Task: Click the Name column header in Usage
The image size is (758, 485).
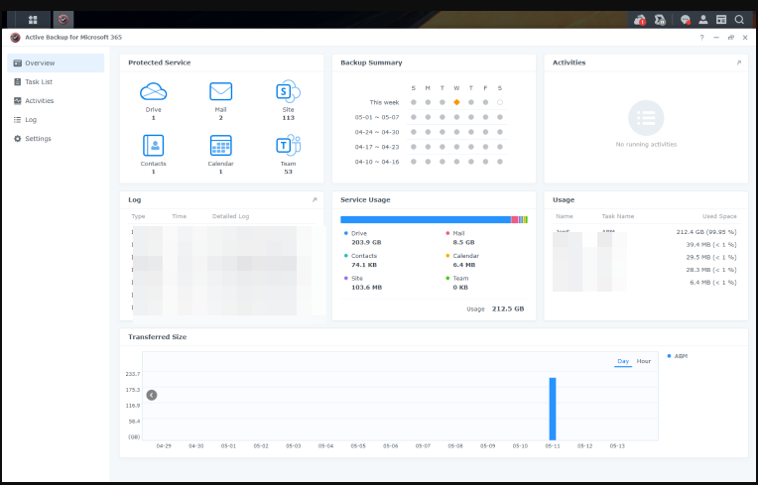Action: point(565,216)
